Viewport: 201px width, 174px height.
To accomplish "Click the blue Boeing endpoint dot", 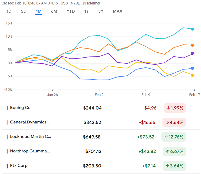I will (x=192, y=68).
